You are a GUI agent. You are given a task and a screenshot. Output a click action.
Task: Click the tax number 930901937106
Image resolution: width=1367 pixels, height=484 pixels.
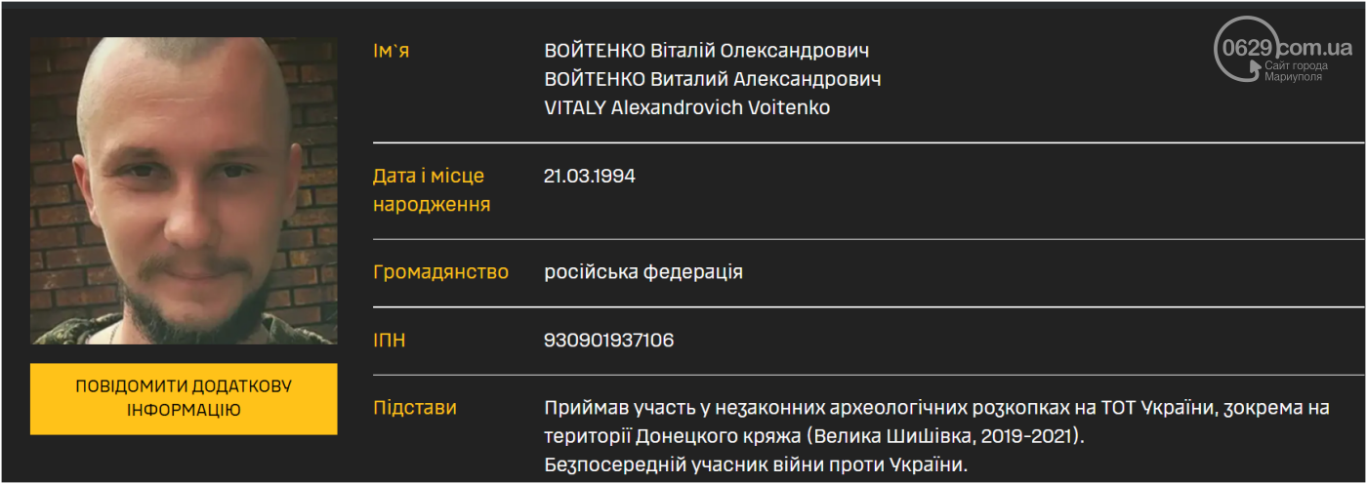[x=608, y=341]
